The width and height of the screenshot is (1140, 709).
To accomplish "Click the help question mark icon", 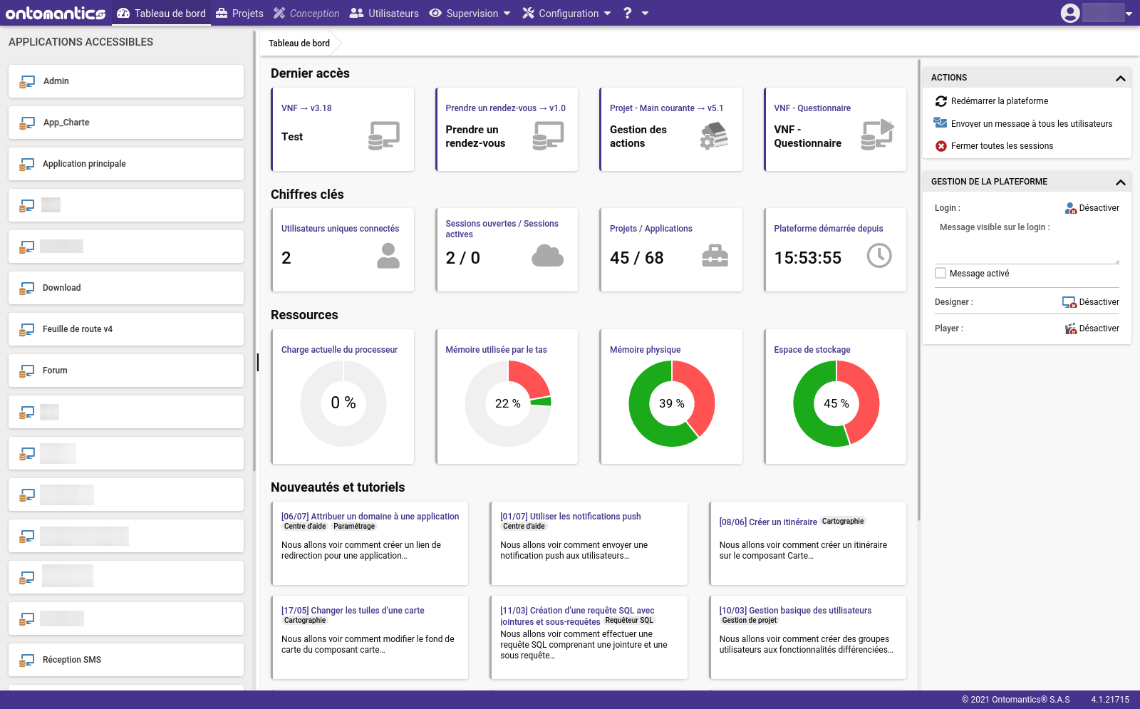I will (628, 13).
